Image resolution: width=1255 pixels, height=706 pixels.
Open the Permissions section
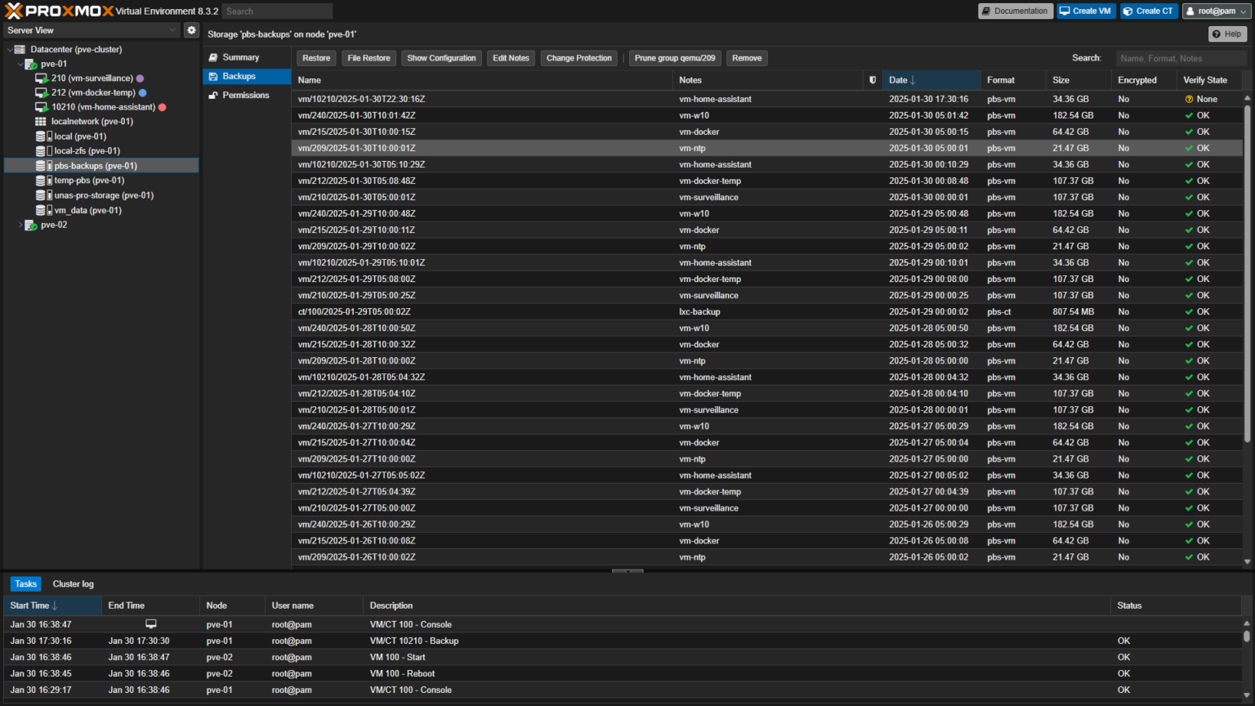(245, 95)
